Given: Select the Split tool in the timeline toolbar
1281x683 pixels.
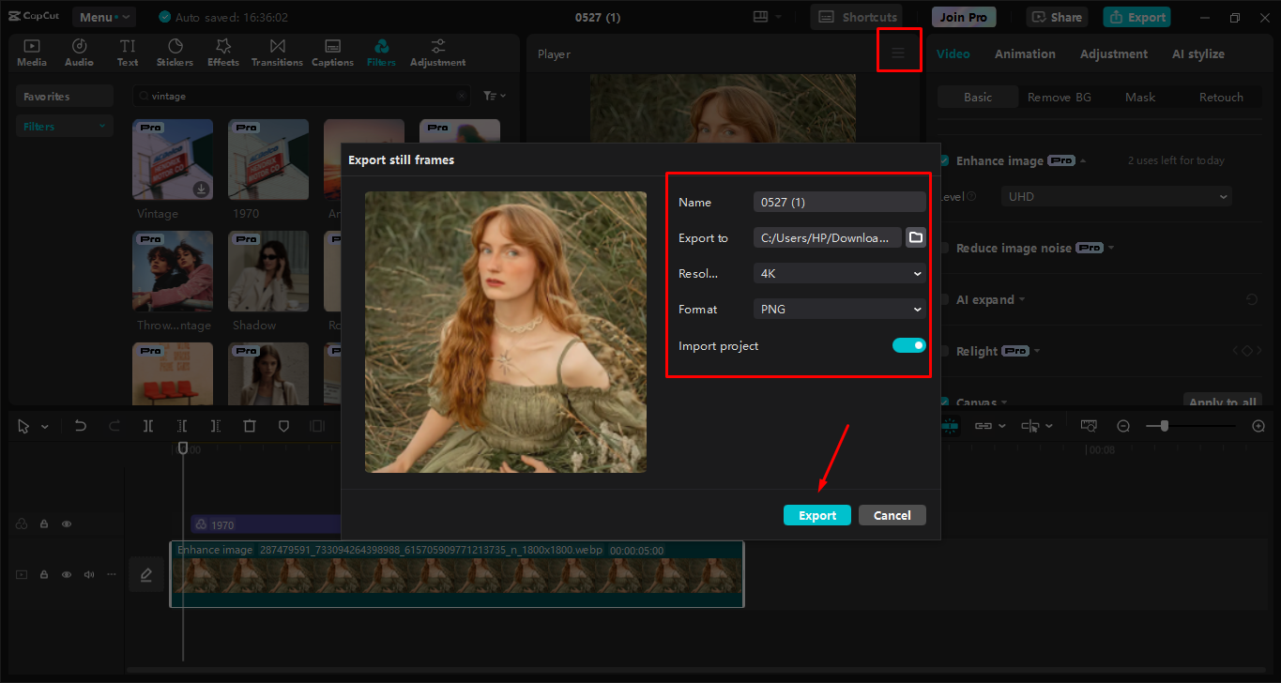Looking at the screenshot, I should click(x=148, y=425).
